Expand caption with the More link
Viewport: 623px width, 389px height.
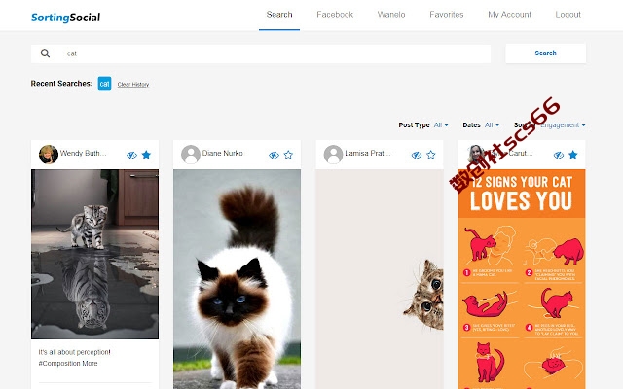click(91, 363)
